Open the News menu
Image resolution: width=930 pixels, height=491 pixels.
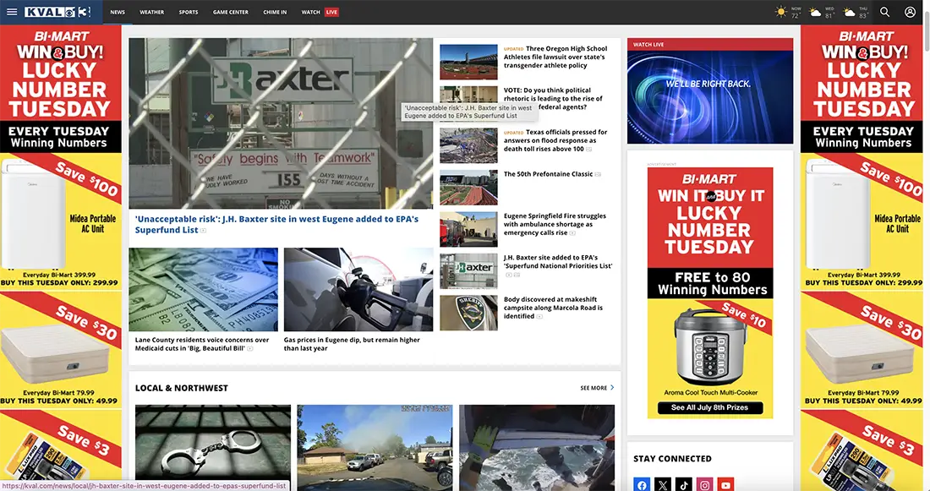click(118, 12)
